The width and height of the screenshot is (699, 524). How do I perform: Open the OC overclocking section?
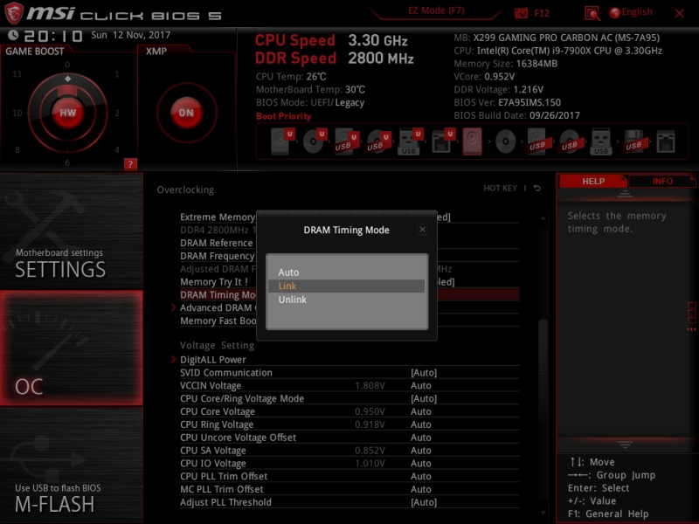72,348
